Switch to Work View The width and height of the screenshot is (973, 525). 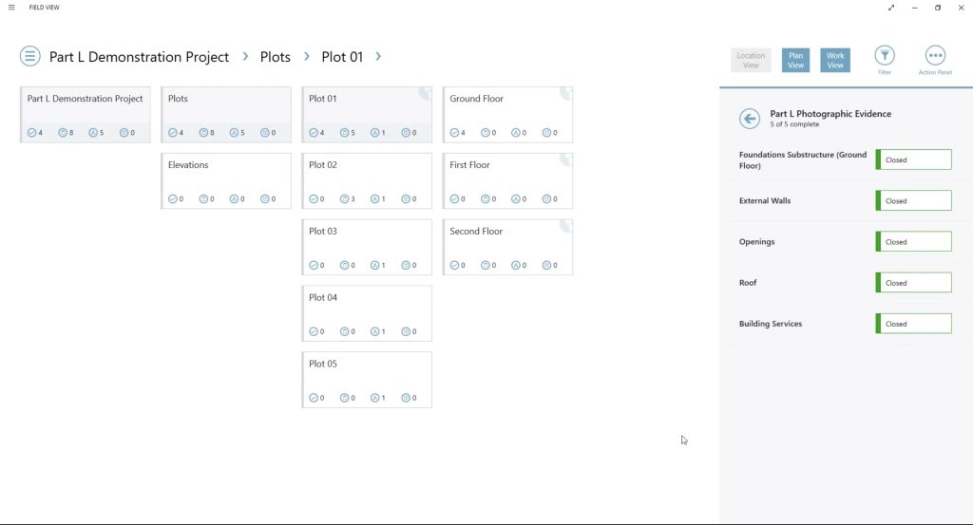tap(835, 61)
